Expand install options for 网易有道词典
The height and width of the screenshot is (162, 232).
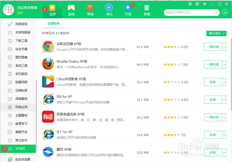(x=224, y=117)
